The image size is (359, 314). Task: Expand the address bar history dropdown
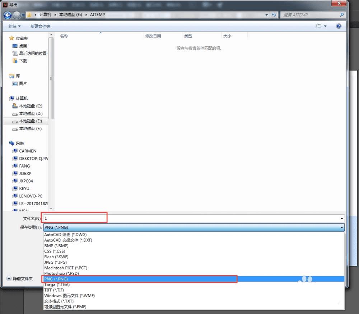coord(266,15)
